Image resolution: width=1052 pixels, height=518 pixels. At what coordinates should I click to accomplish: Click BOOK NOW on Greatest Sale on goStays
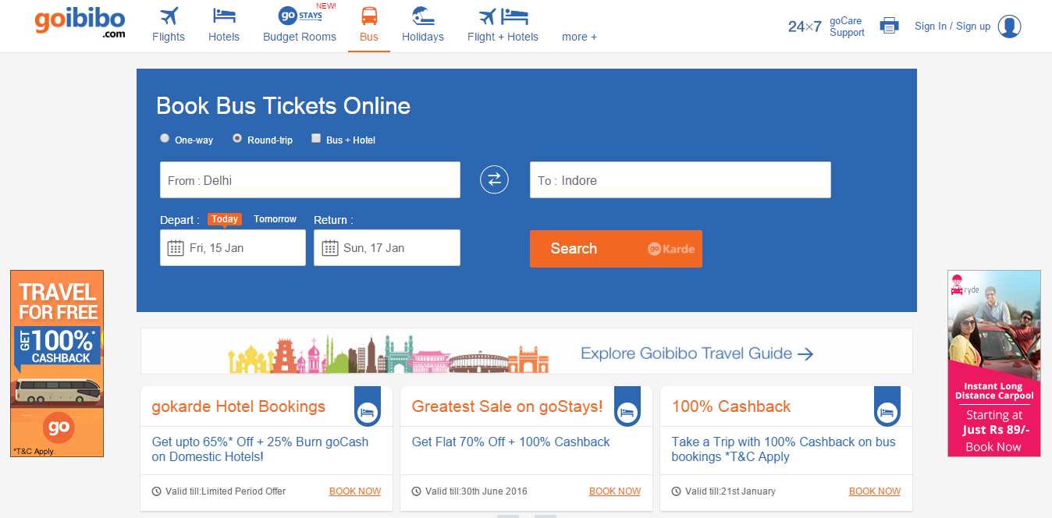coord(615,491)
